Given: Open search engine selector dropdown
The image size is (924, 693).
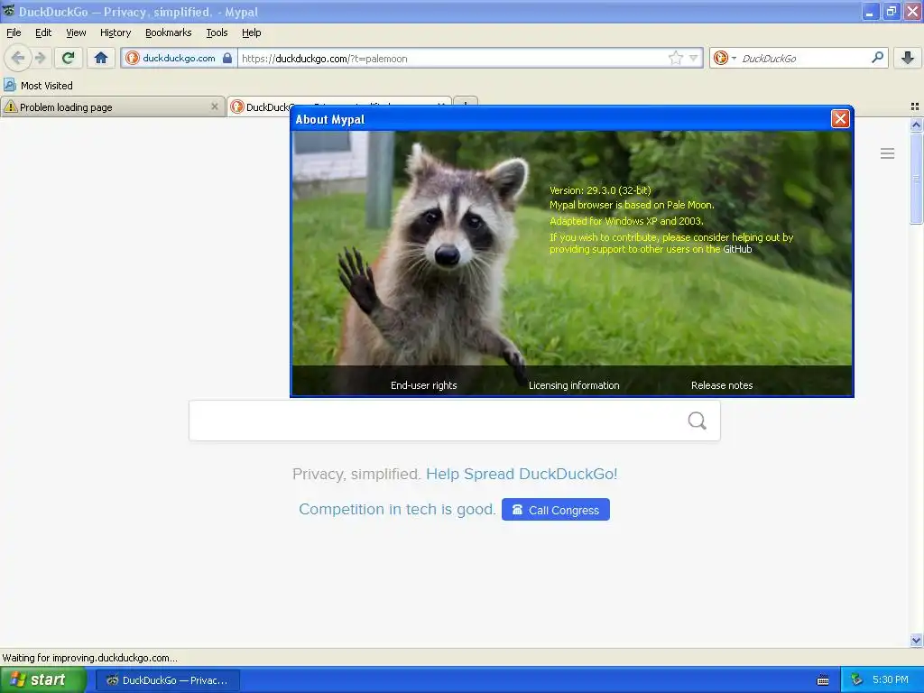Looking at the screenshot, I should coord(725,58).
